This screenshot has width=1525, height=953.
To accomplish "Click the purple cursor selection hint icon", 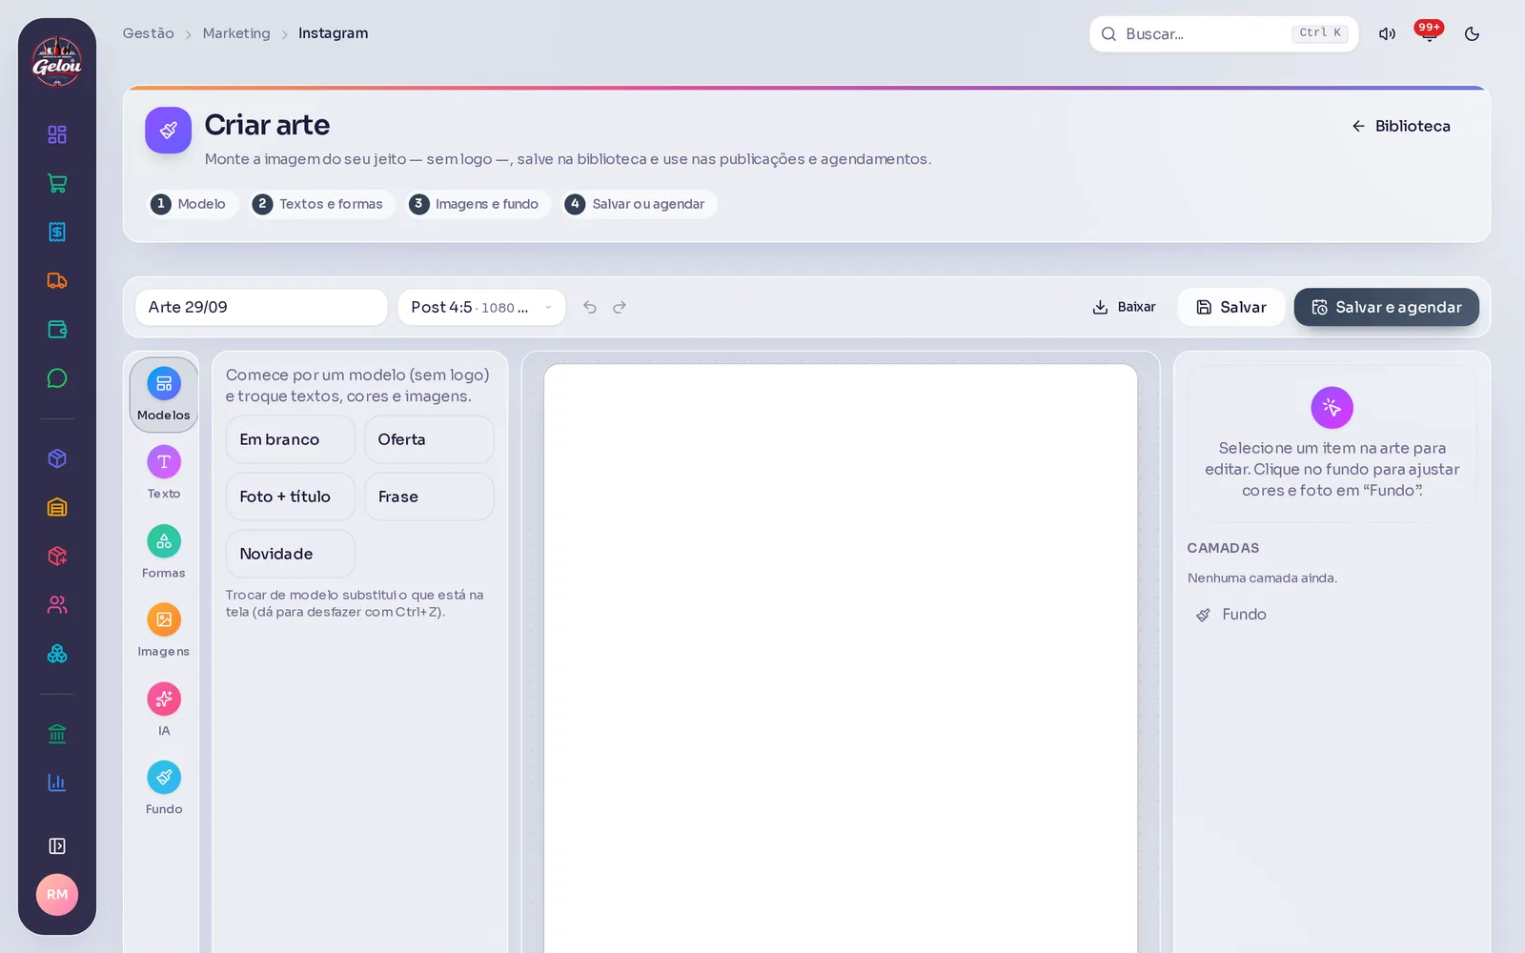I will pyautogui.click(x=1332, y=408).
